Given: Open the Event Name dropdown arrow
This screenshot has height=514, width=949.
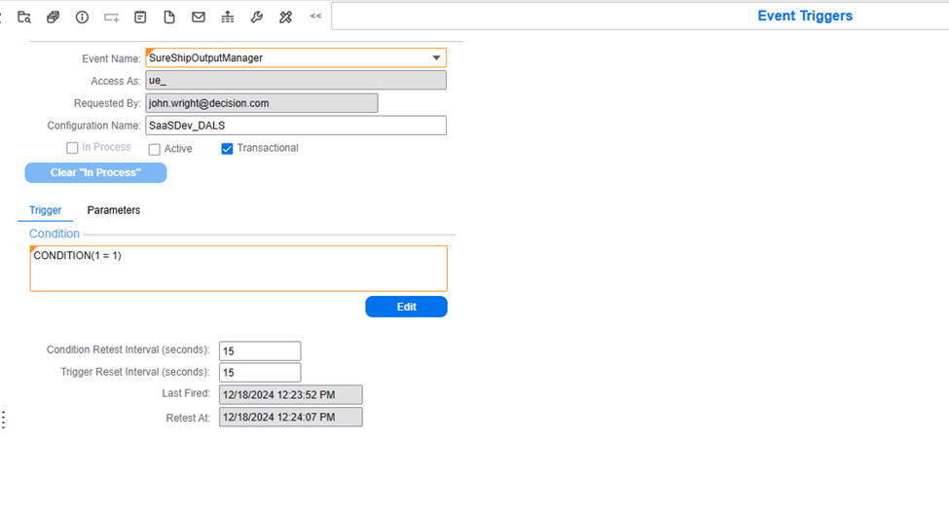Looking at the screenshot, I should (x=436, y=58).
